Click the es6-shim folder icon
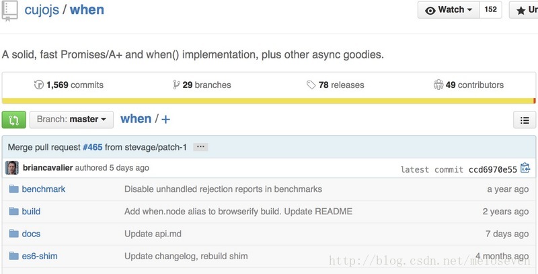This screenshot has width=538, height=274. (x=13, y=256)
